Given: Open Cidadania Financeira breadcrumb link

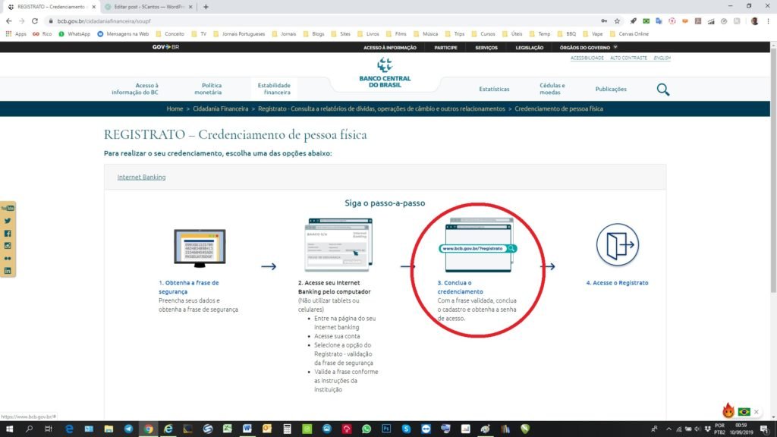Looking at the screenshot, I should point(221,109).
